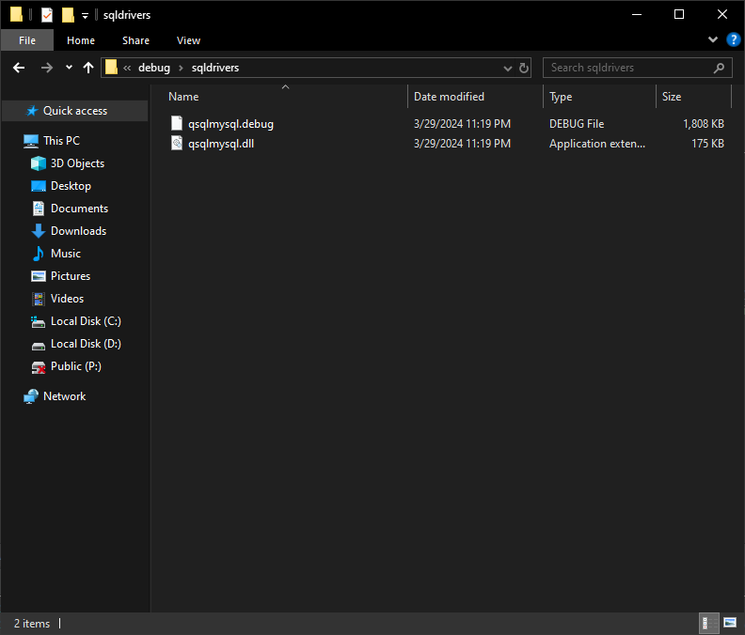
Task: Go back with the left arrow
Action: pyautogui.click(x=19, y=68)
